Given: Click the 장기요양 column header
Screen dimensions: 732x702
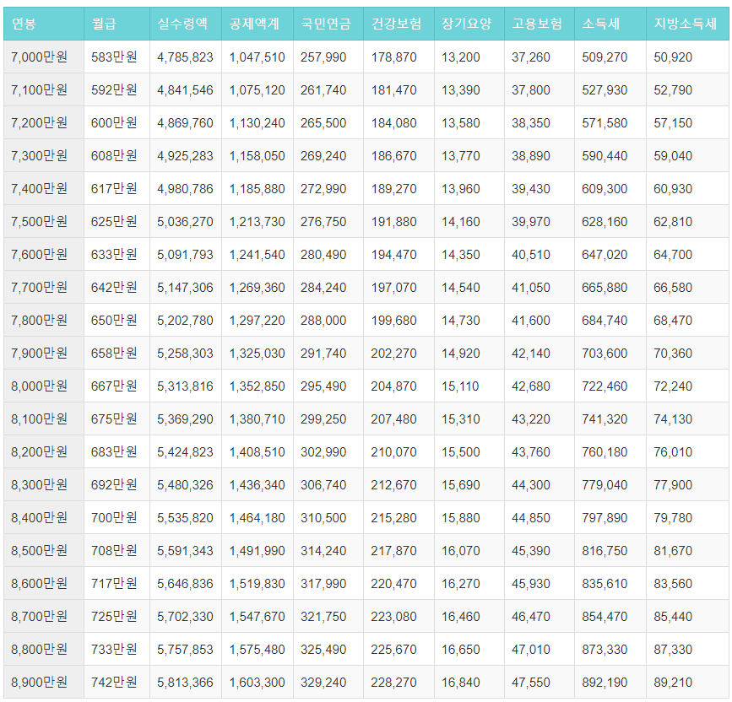Looking at the screenshot, I should click(x=469, y=24).
